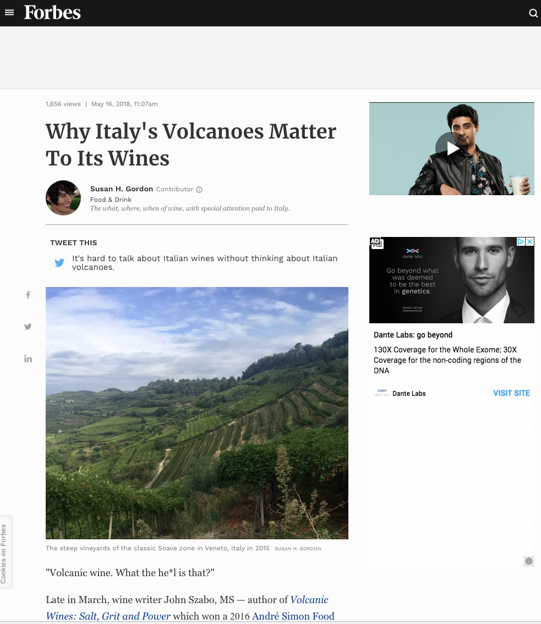Open AdChoices triangle icon on Dante ad
Viewport: 541px width, 624px height.
[x=521, y=241]
